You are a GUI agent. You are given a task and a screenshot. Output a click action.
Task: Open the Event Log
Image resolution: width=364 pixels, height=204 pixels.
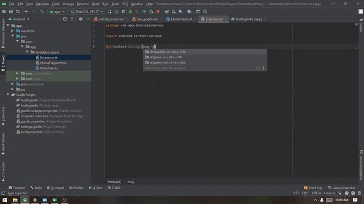tap(313, 188)
